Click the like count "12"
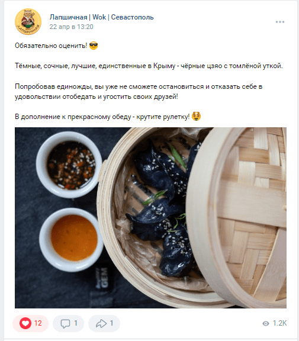Screen dimensions: 299x341 click(x=38, y=323)
